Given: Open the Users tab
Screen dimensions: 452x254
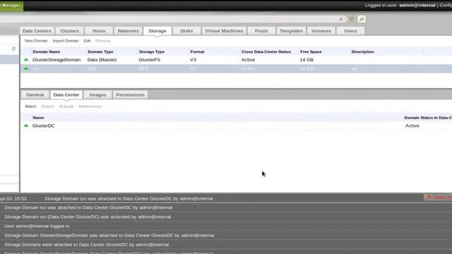Looking at the screenshot, I should (350, 31).
